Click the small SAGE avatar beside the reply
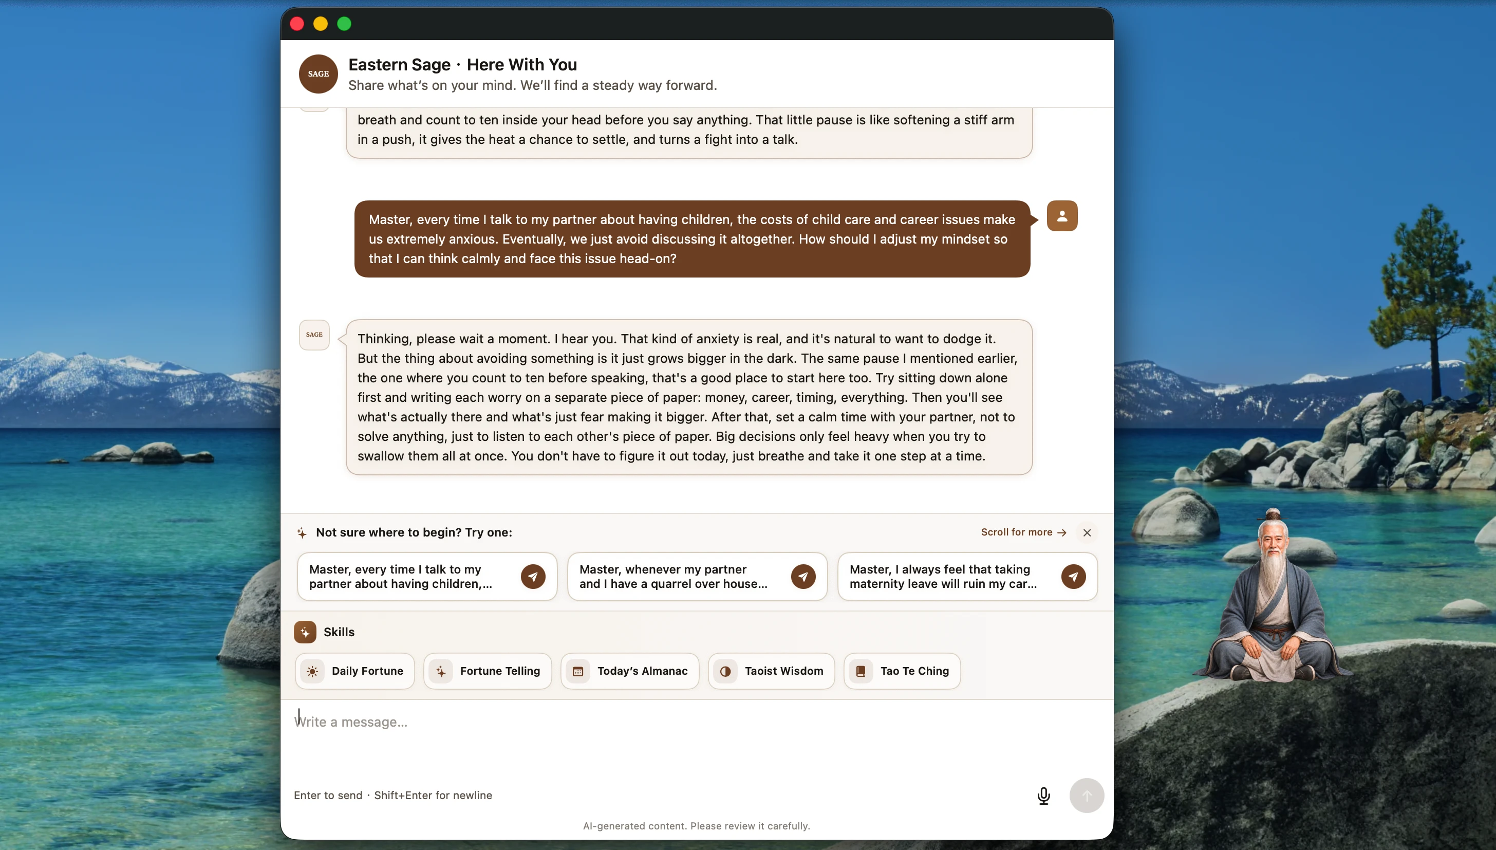This screenshot has height=850, width=1496. pyautogui.click(x=314, y=335)
